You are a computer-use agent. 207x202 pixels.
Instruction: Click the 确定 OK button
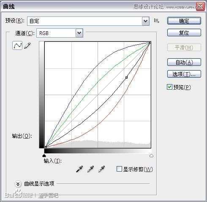[x=184, y=21]
